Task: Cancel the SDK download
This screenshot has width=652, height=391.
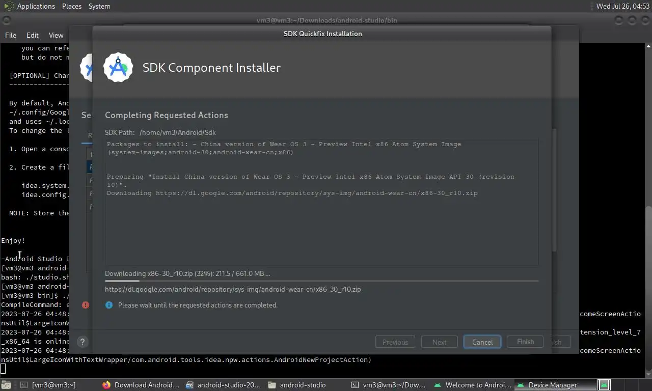Action: coord(482,342)
